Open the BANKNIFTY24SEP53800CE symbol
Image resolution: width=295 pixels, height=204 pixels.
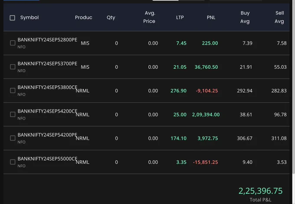pos(47,87)
